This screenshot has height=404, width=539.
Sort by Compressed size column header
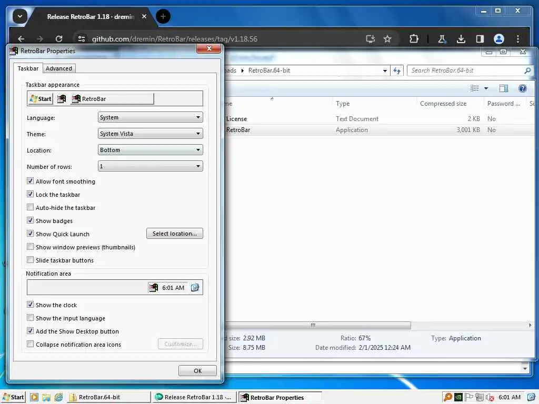pyautogui.click(x=450, y=104)
